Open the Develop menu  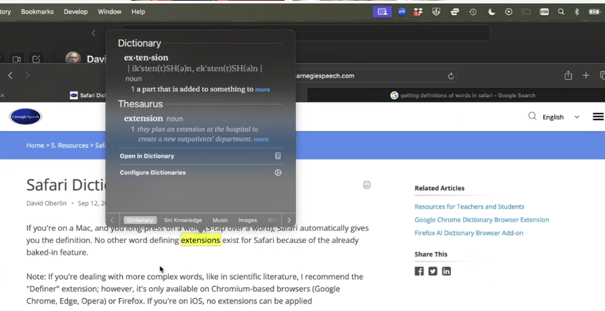coord(75,12)
